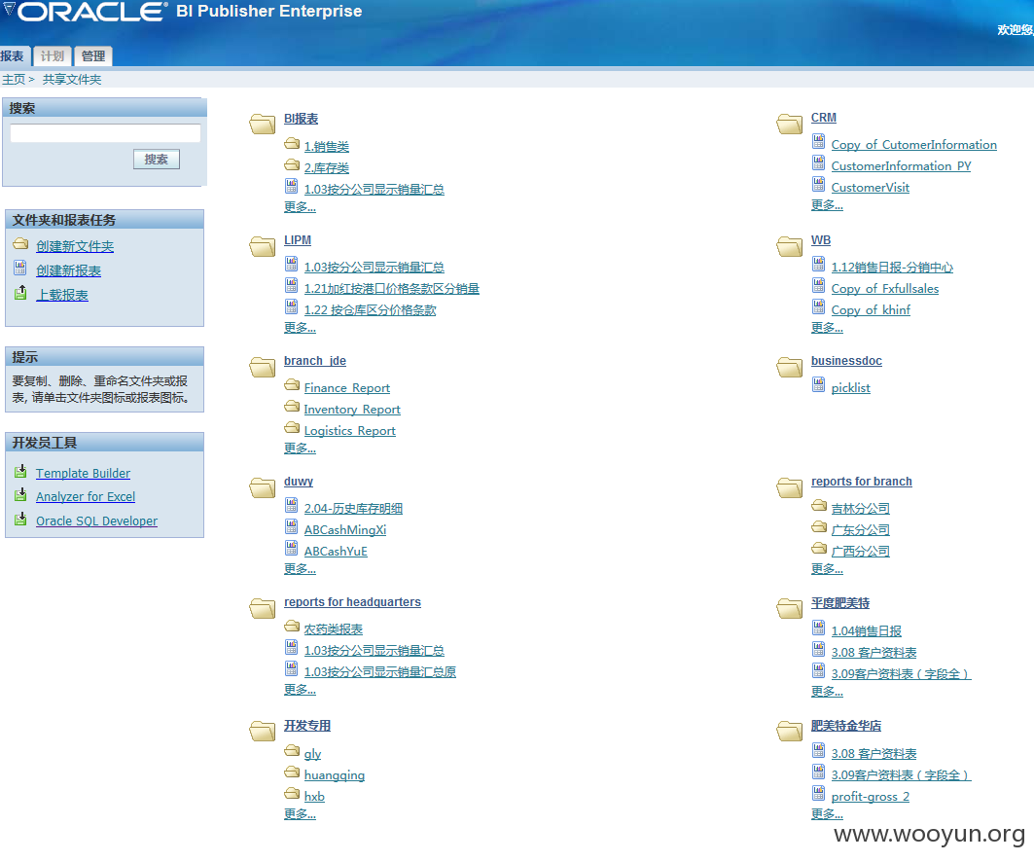
Task: Open the branch_jde folder icon
Action: point(262,367)
